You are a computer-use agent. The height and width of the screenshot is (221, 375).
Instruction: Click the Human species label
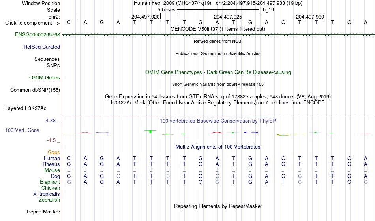coord(52,159)
